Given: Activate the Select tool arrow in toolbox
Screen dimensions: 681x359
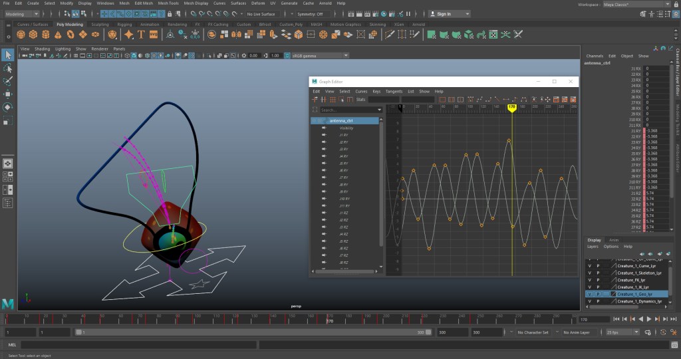Looking at the screenshot, I should coord(8,55).
